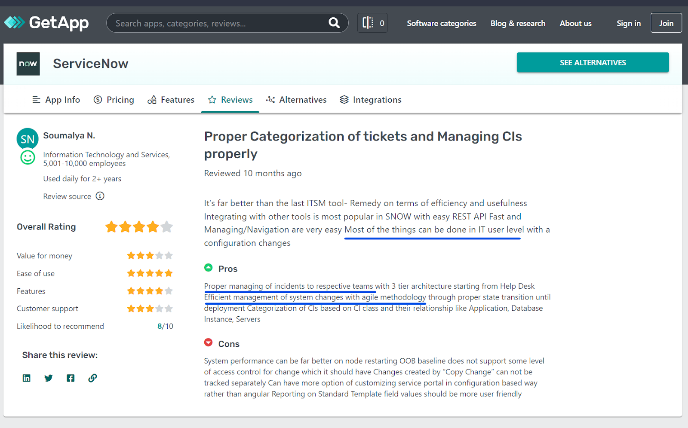Click the 'Share this review:' label
Screen dimensions: 688x428
pos(60,355)
